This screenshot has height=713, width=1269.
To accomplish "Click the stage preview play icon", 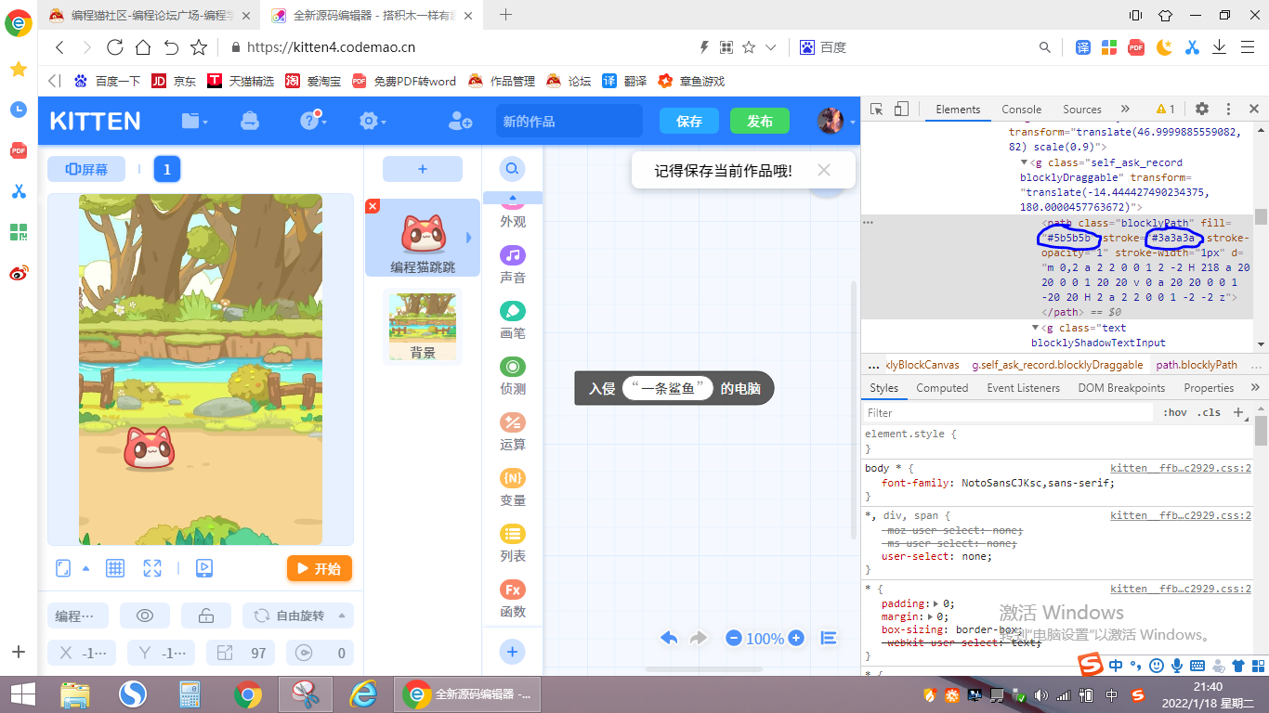I will click(x=204, y=568).
